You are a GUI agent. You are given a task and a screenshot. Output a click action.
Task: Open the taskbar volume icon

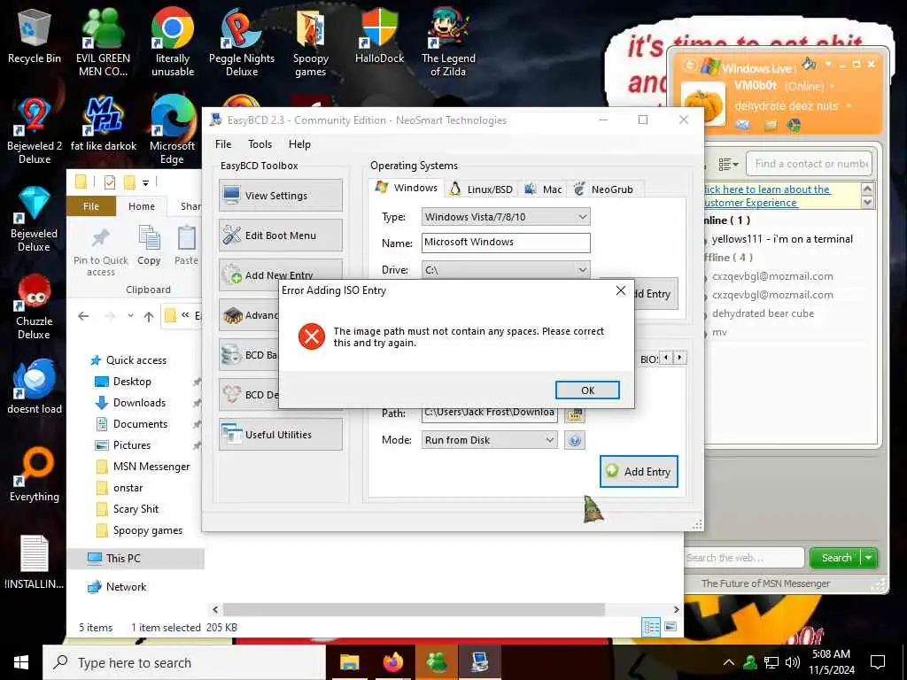pyautogui.click(x=793, y=662)
